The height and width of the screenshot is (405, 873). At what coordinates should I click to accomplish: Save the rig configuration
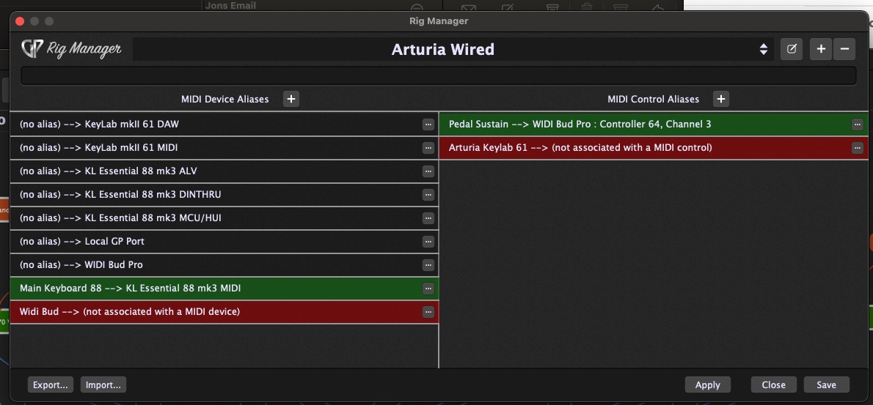coord(826,384)
